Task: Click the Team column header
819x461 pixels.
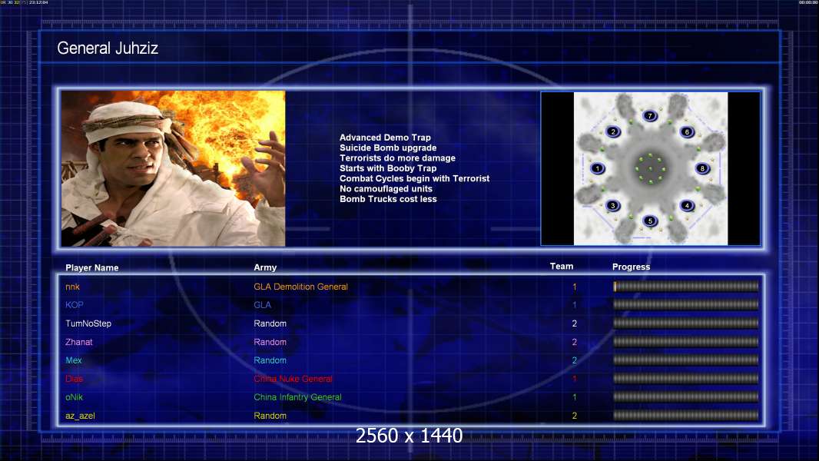Action: click(x=562, y=267)
